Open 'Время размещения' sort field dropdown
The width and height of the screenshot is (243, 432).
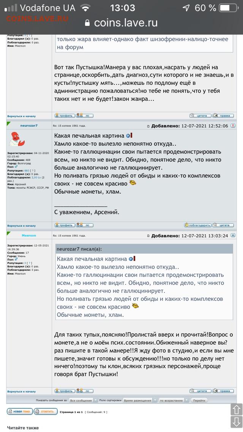click(140, 400)
